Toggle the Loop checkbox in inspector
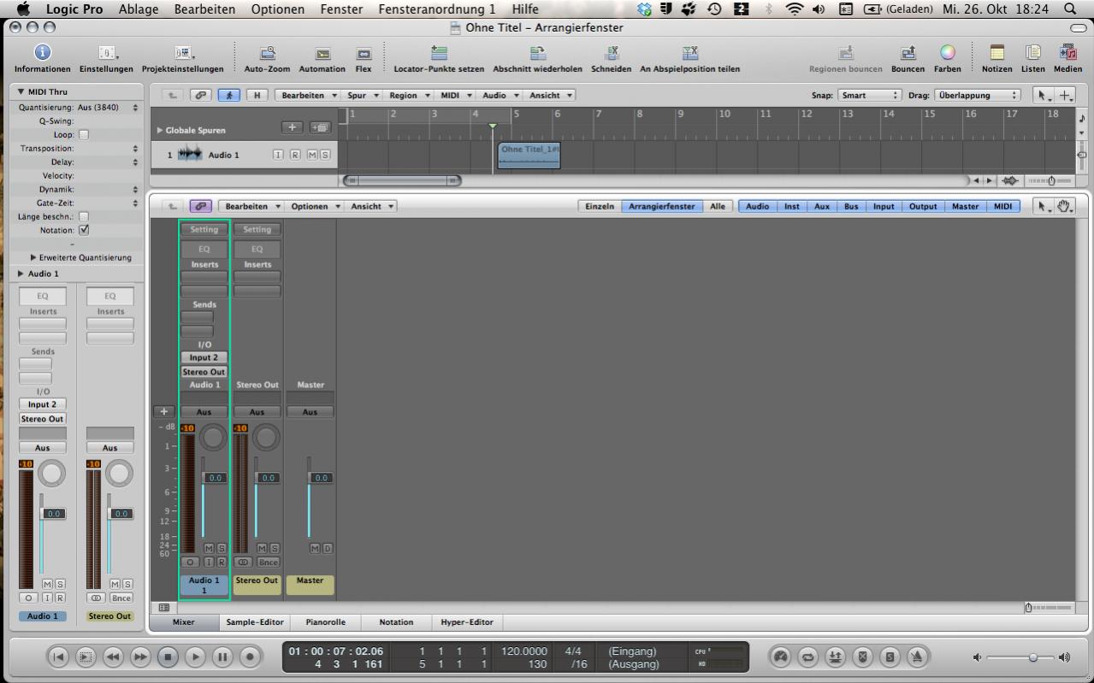Screen dimensions: 1094x683 [84, 134]
